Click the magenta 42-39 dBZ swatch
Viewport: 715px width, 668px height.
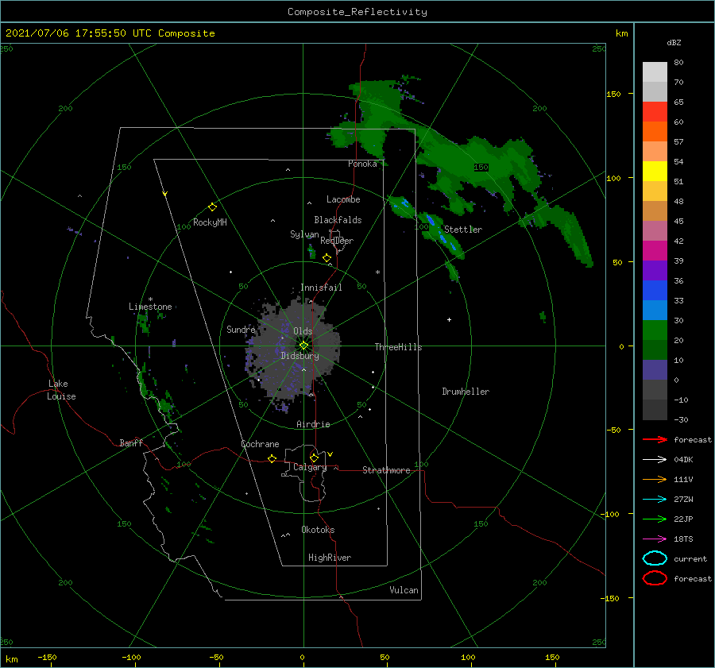[655, 250]
